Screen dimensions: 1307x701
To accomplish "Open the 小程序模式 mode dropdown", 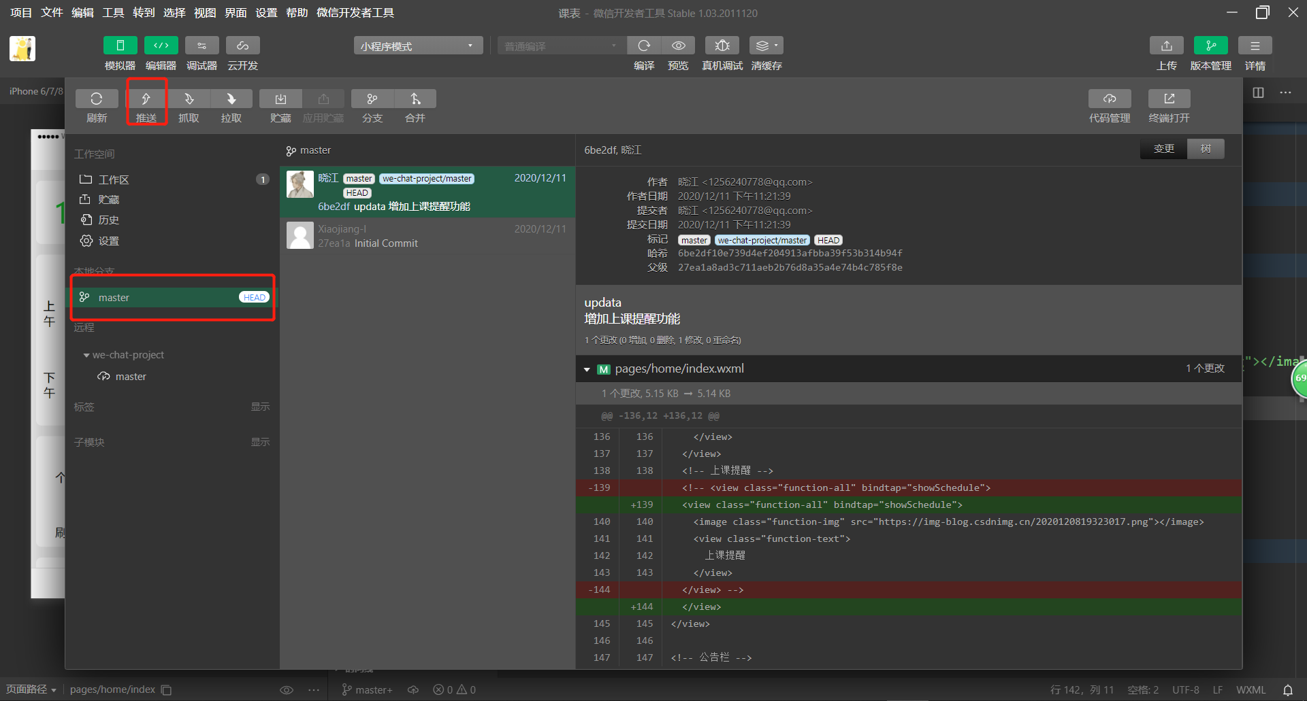I will click(x=418, y=46).
